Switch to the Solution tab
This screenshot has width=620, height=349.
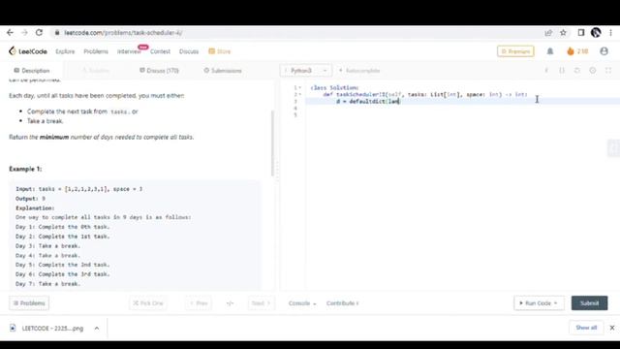click(x=95, y=71)
